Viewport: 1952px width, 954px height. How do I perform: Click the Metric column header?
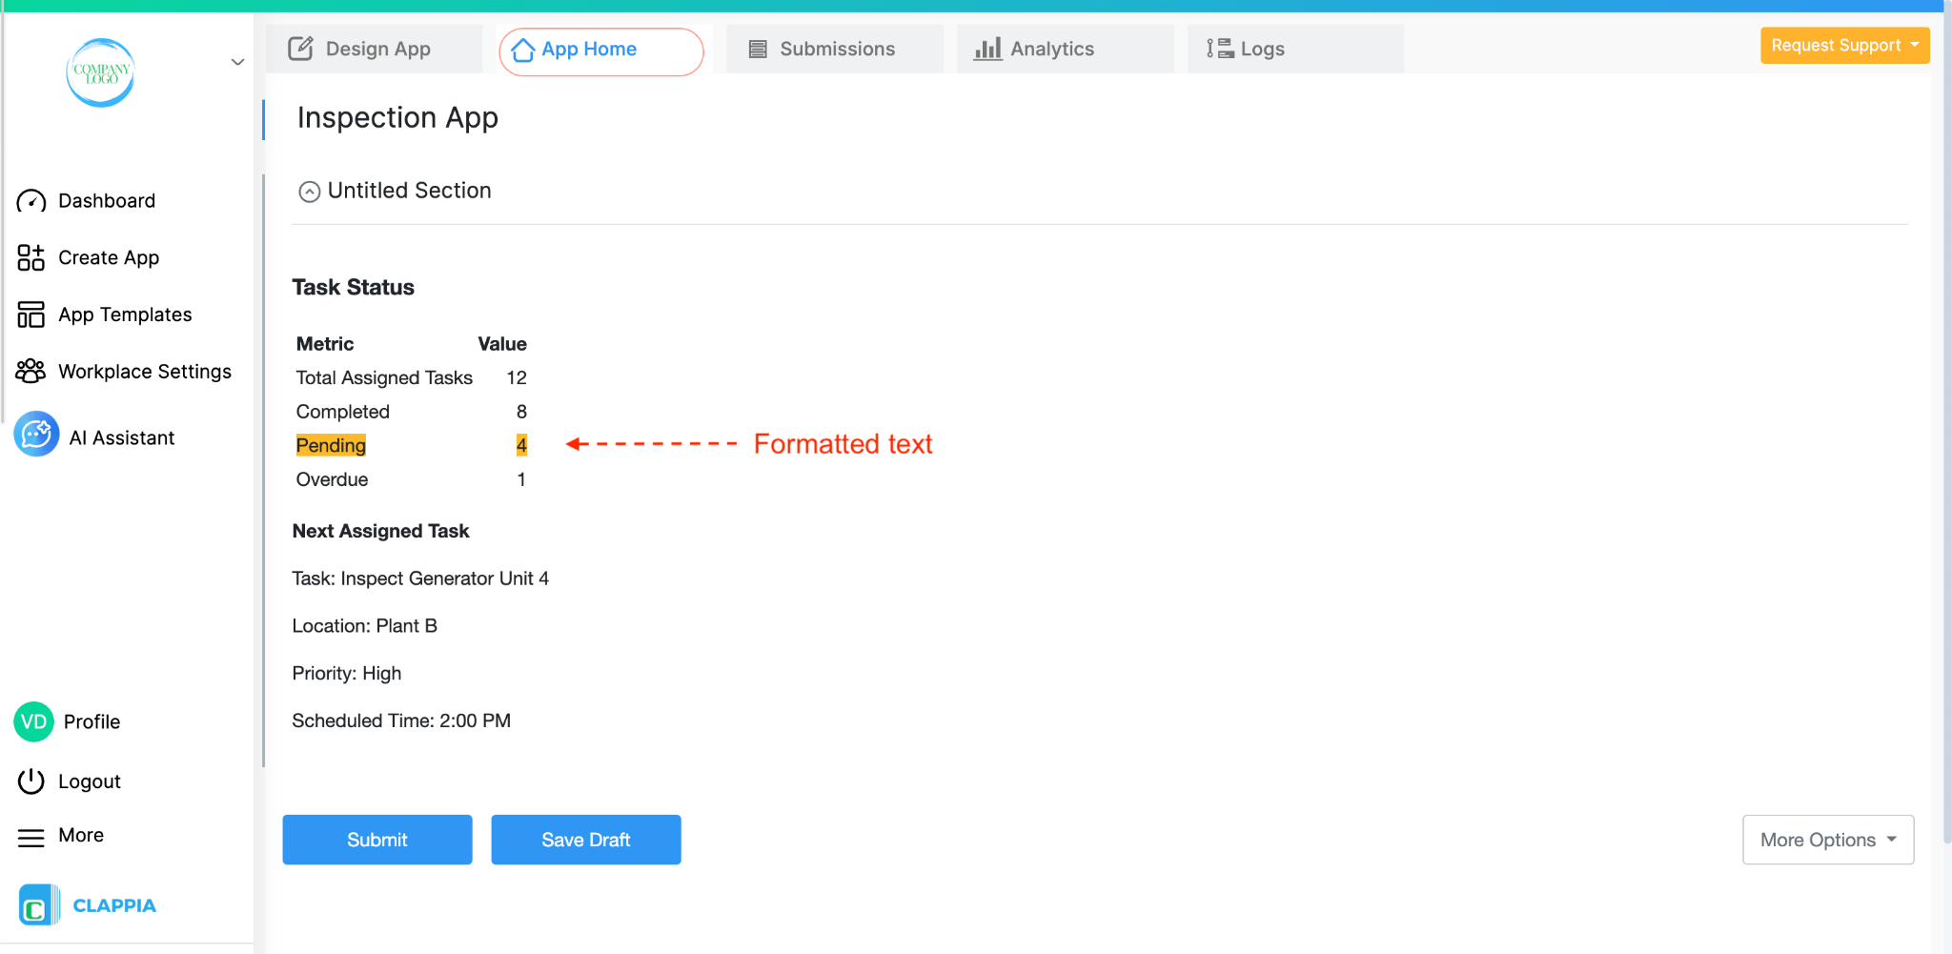[325, 344]
